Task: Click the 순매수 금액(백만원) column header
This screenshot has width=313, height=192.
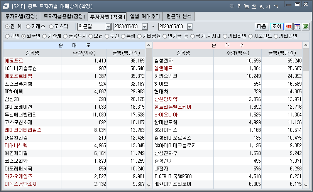Action: click(x=282, y=53)
